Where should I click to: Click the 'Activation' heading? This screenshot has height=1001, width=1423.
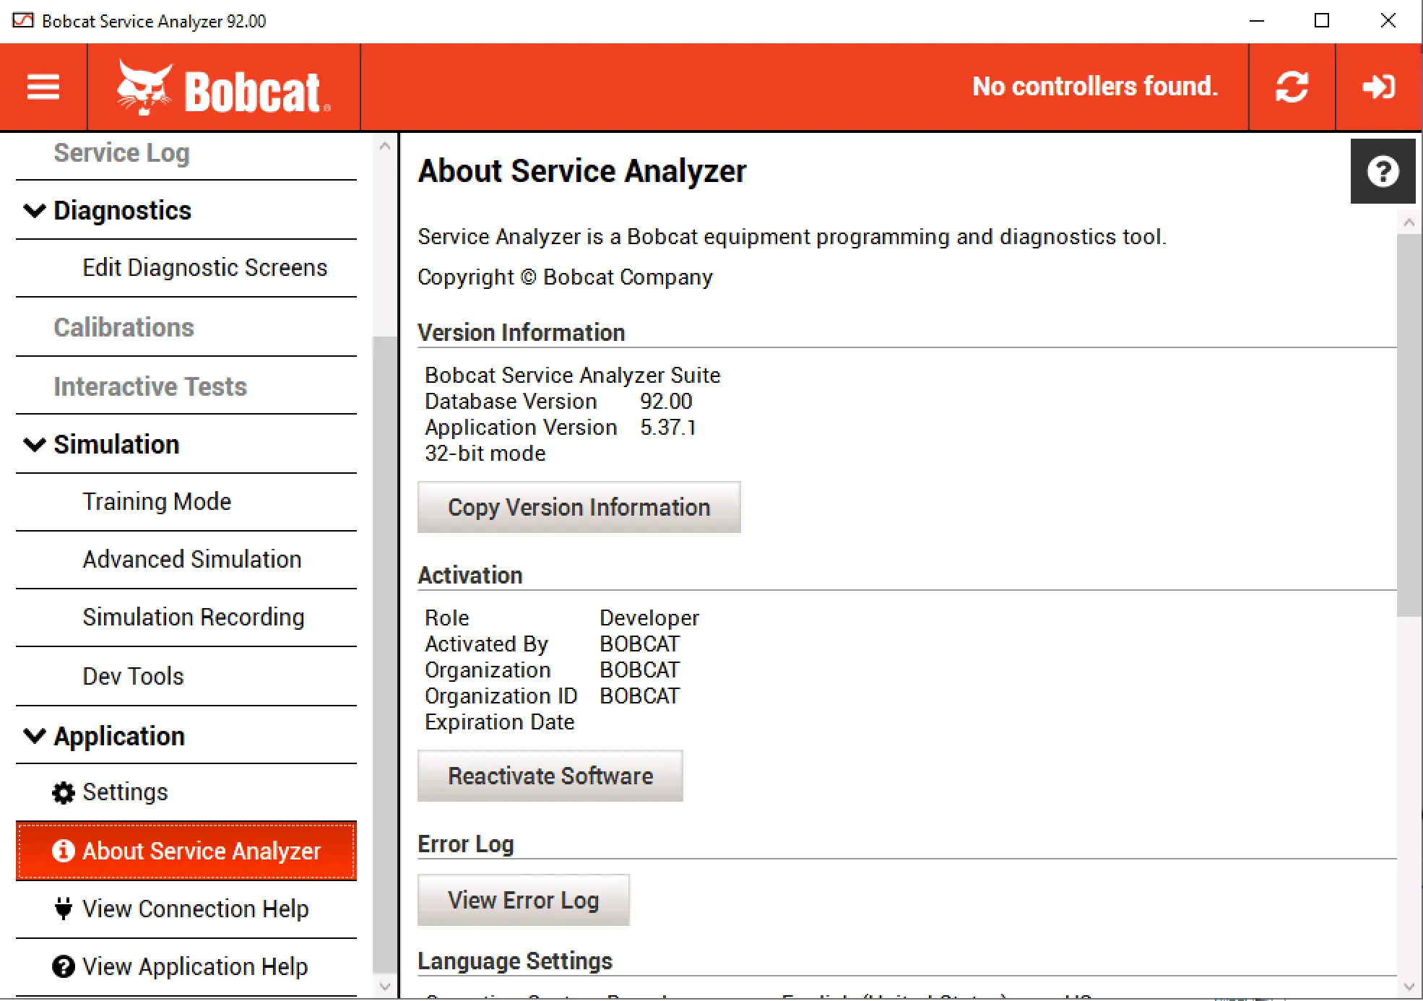tap(470, 576)
